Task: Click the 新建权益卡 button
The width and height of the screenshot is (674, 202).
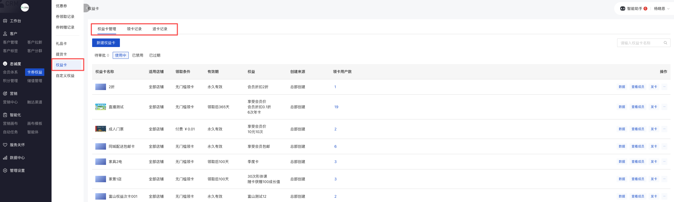Action: point(106,43)
